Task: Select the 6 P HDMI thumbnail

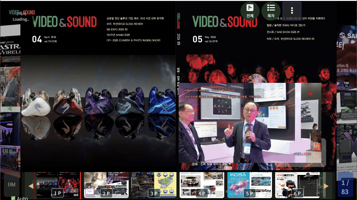Action: click(297, 185)
